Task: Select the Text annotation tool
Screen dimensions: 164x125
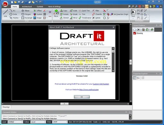Action: click(133, 13)
